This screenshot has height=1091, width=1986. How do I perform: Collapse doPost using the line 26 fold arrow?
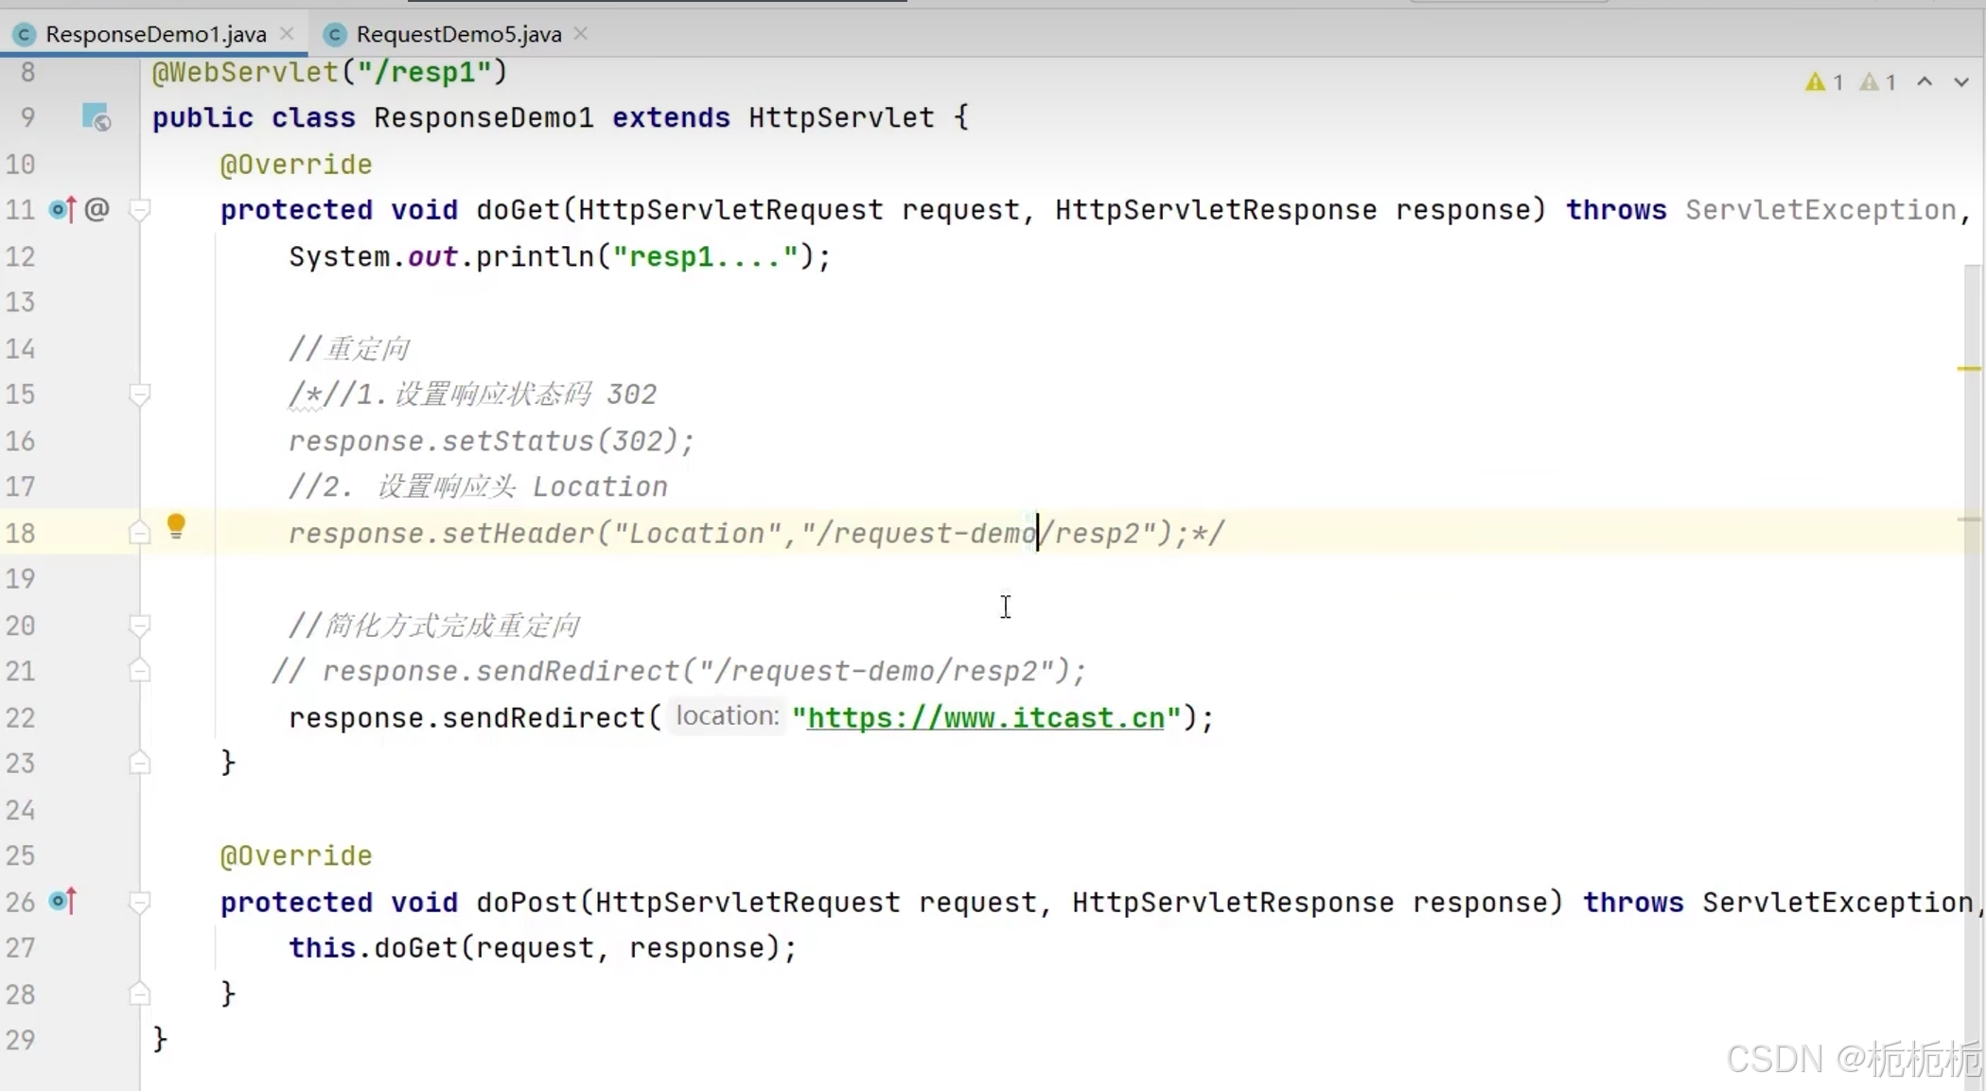click(x=140, y=902)
